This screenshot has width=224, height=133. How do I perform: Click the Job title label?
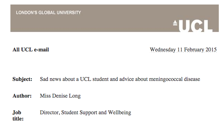pos(18,116)
